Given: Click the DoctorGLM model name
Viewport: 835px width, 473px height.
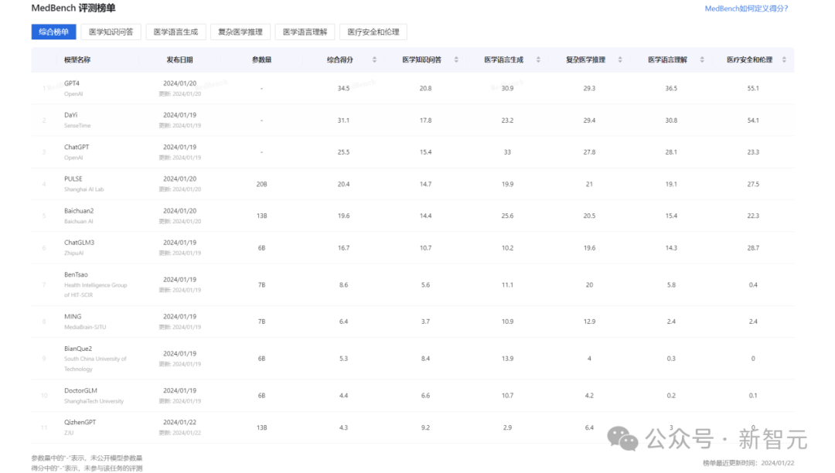Looking at the screenshot, I should (81, 390).
